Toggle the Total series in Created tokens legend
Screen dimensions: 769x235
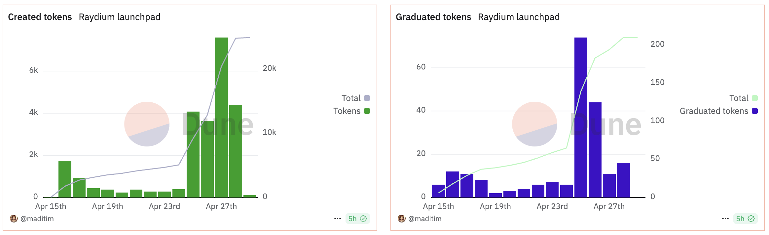pos(351,98)
